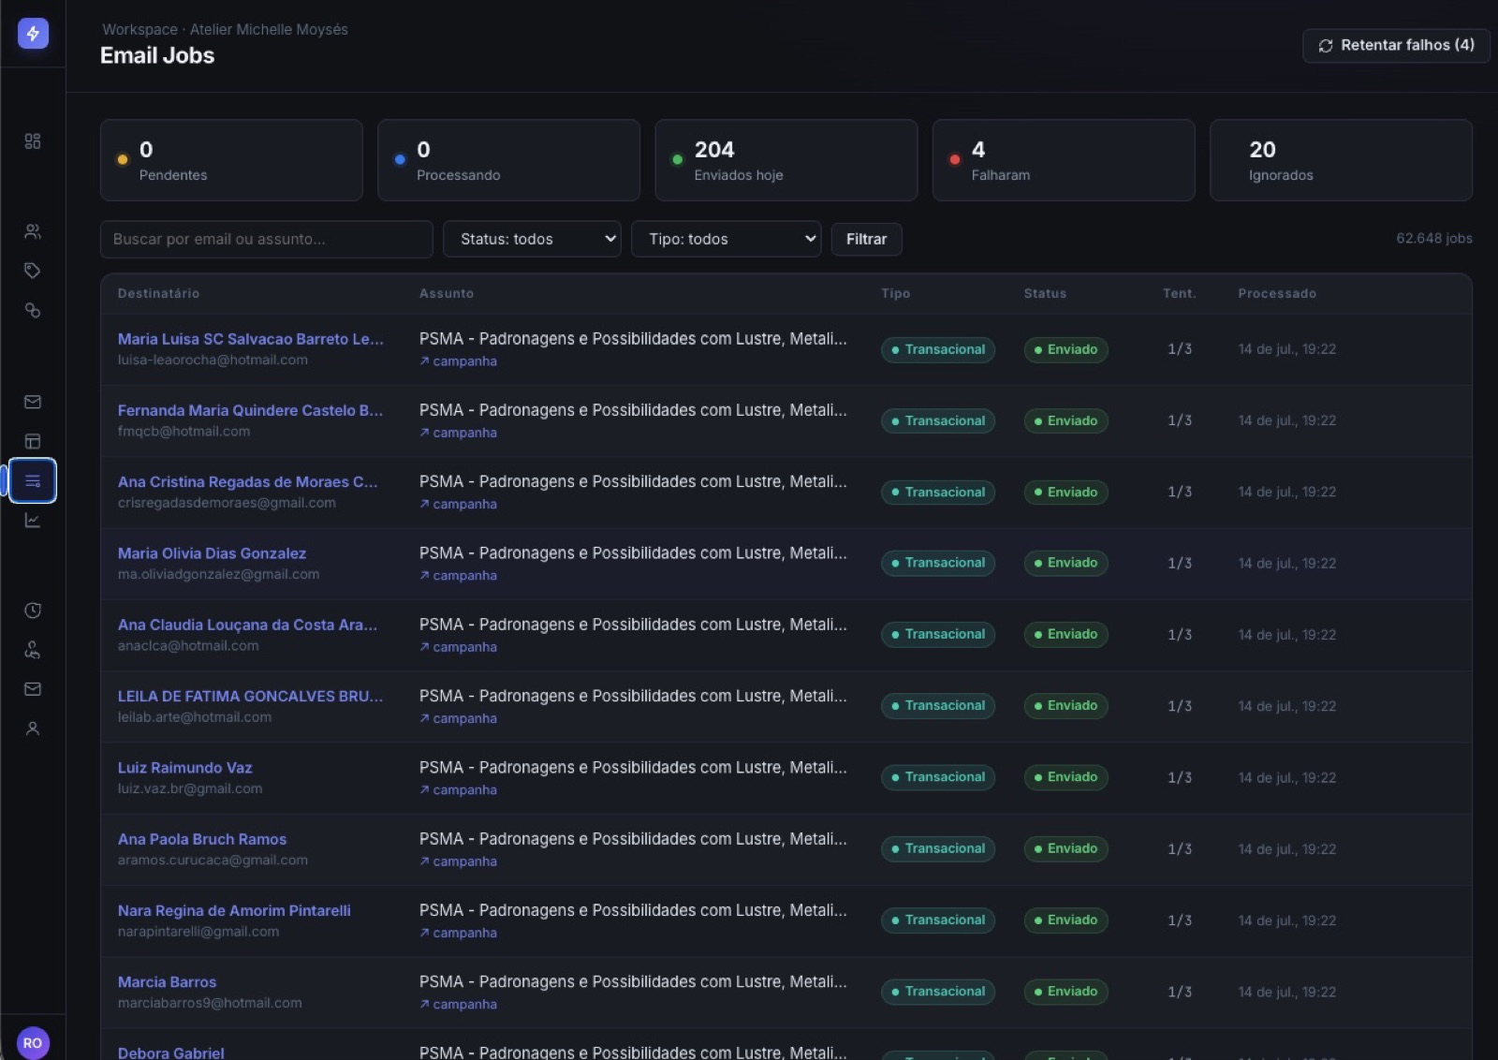Open the single person icon in sidebar
1498x1060 pixels.
point(33,729)
